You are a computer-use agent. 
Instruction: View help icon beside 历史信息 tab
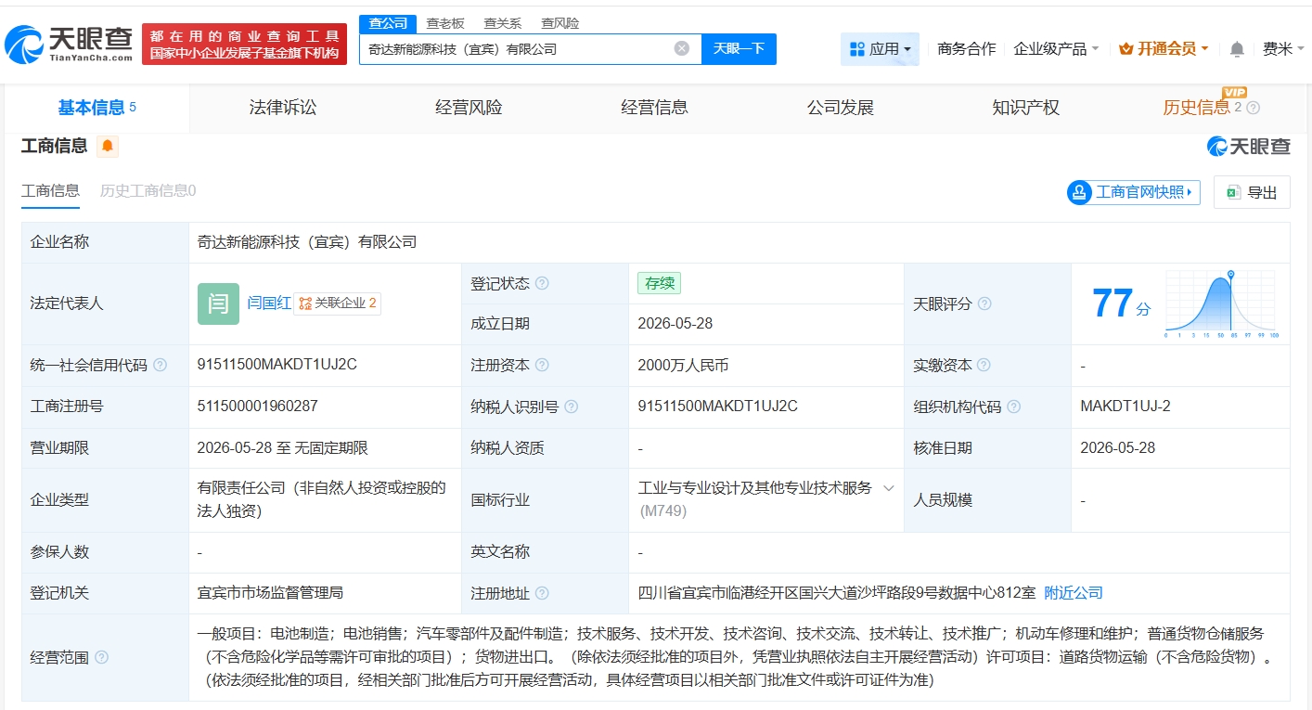click(1254, 108)
